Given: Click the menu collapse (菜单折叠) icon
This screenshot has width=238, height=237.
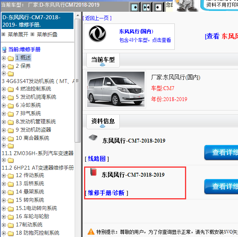Looking at the screenshot, I should (32, 34).
